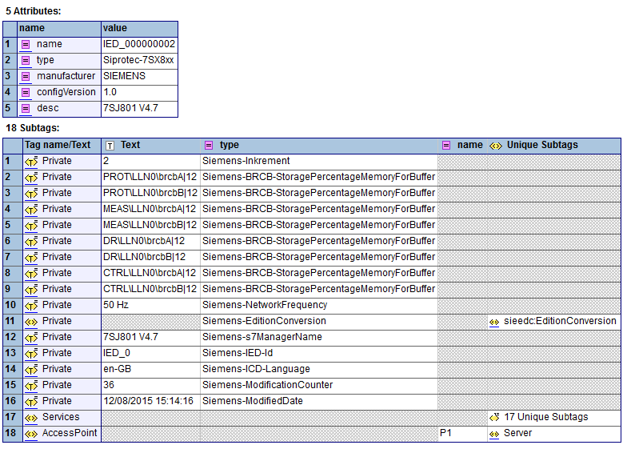627x449 pixels.
Task: Open the '17 Unique Subtags' link
Action: pos(545,417)
